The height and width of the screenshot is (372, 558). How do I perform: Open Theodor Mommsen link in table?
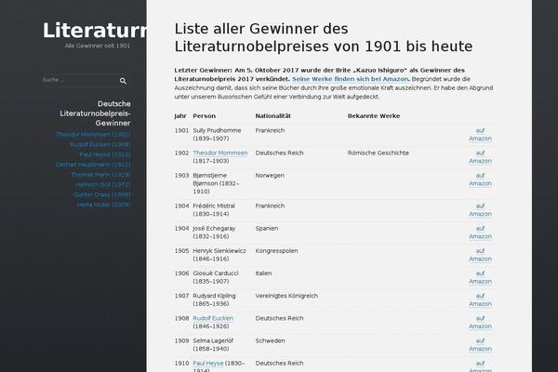click(220, 153)
